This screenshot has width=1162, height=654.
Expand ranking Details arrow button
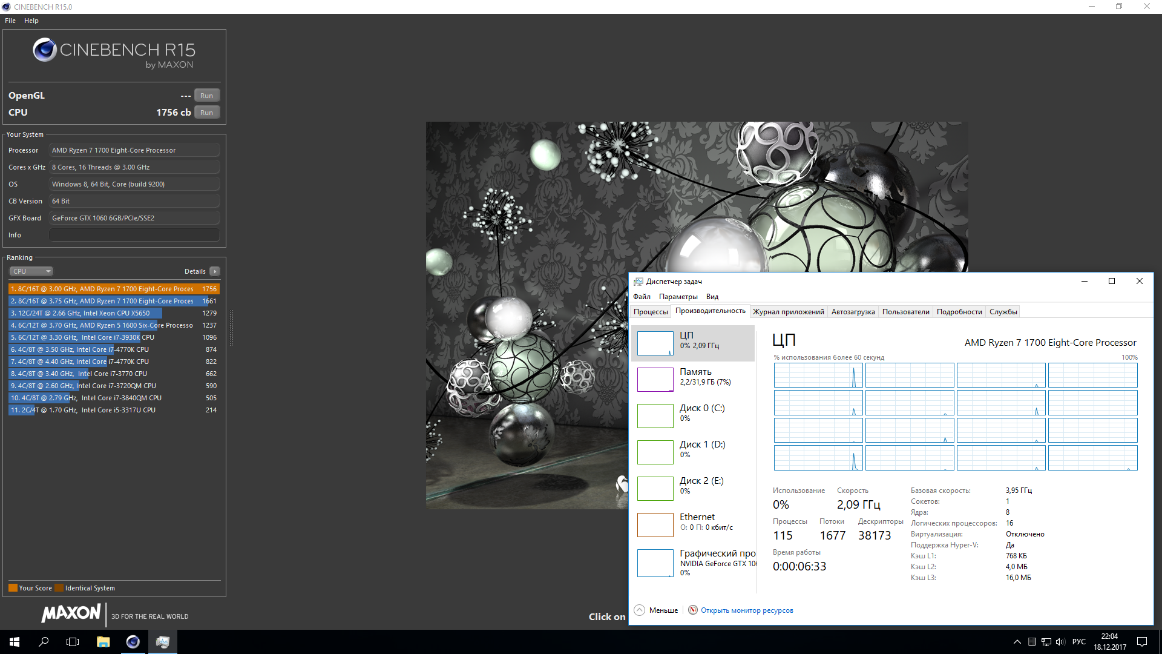click(x=215, y=271)
